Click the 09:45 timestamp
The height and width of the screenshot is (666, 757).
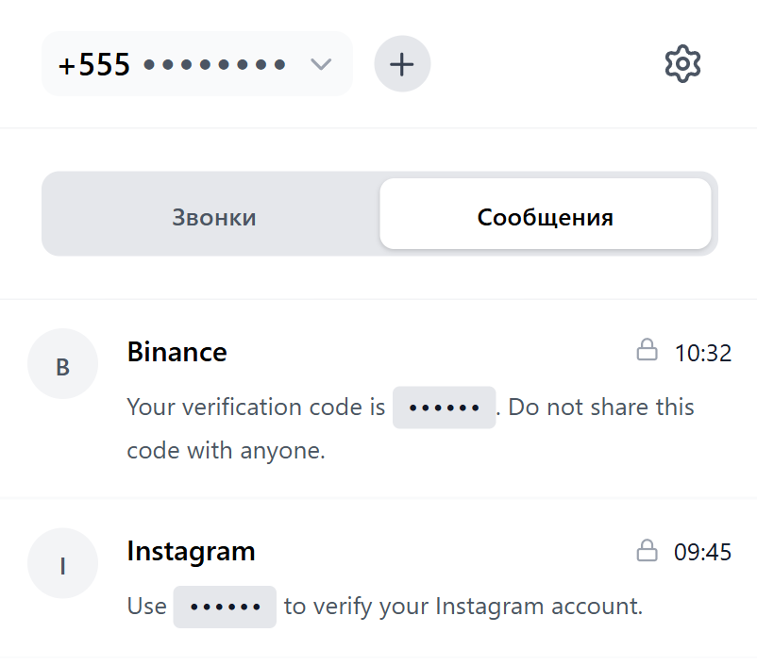pos(702,553)
